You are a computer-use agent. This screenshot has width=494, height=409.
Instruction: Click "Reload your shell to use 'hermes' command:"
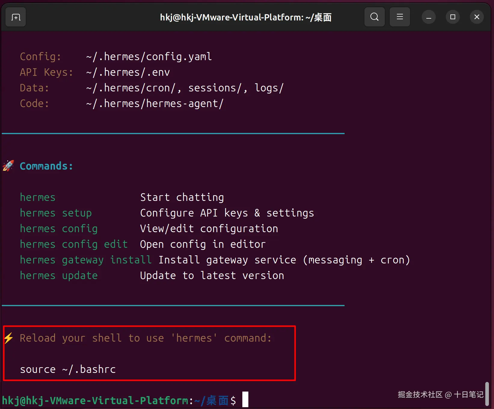[x=146, y=338]
